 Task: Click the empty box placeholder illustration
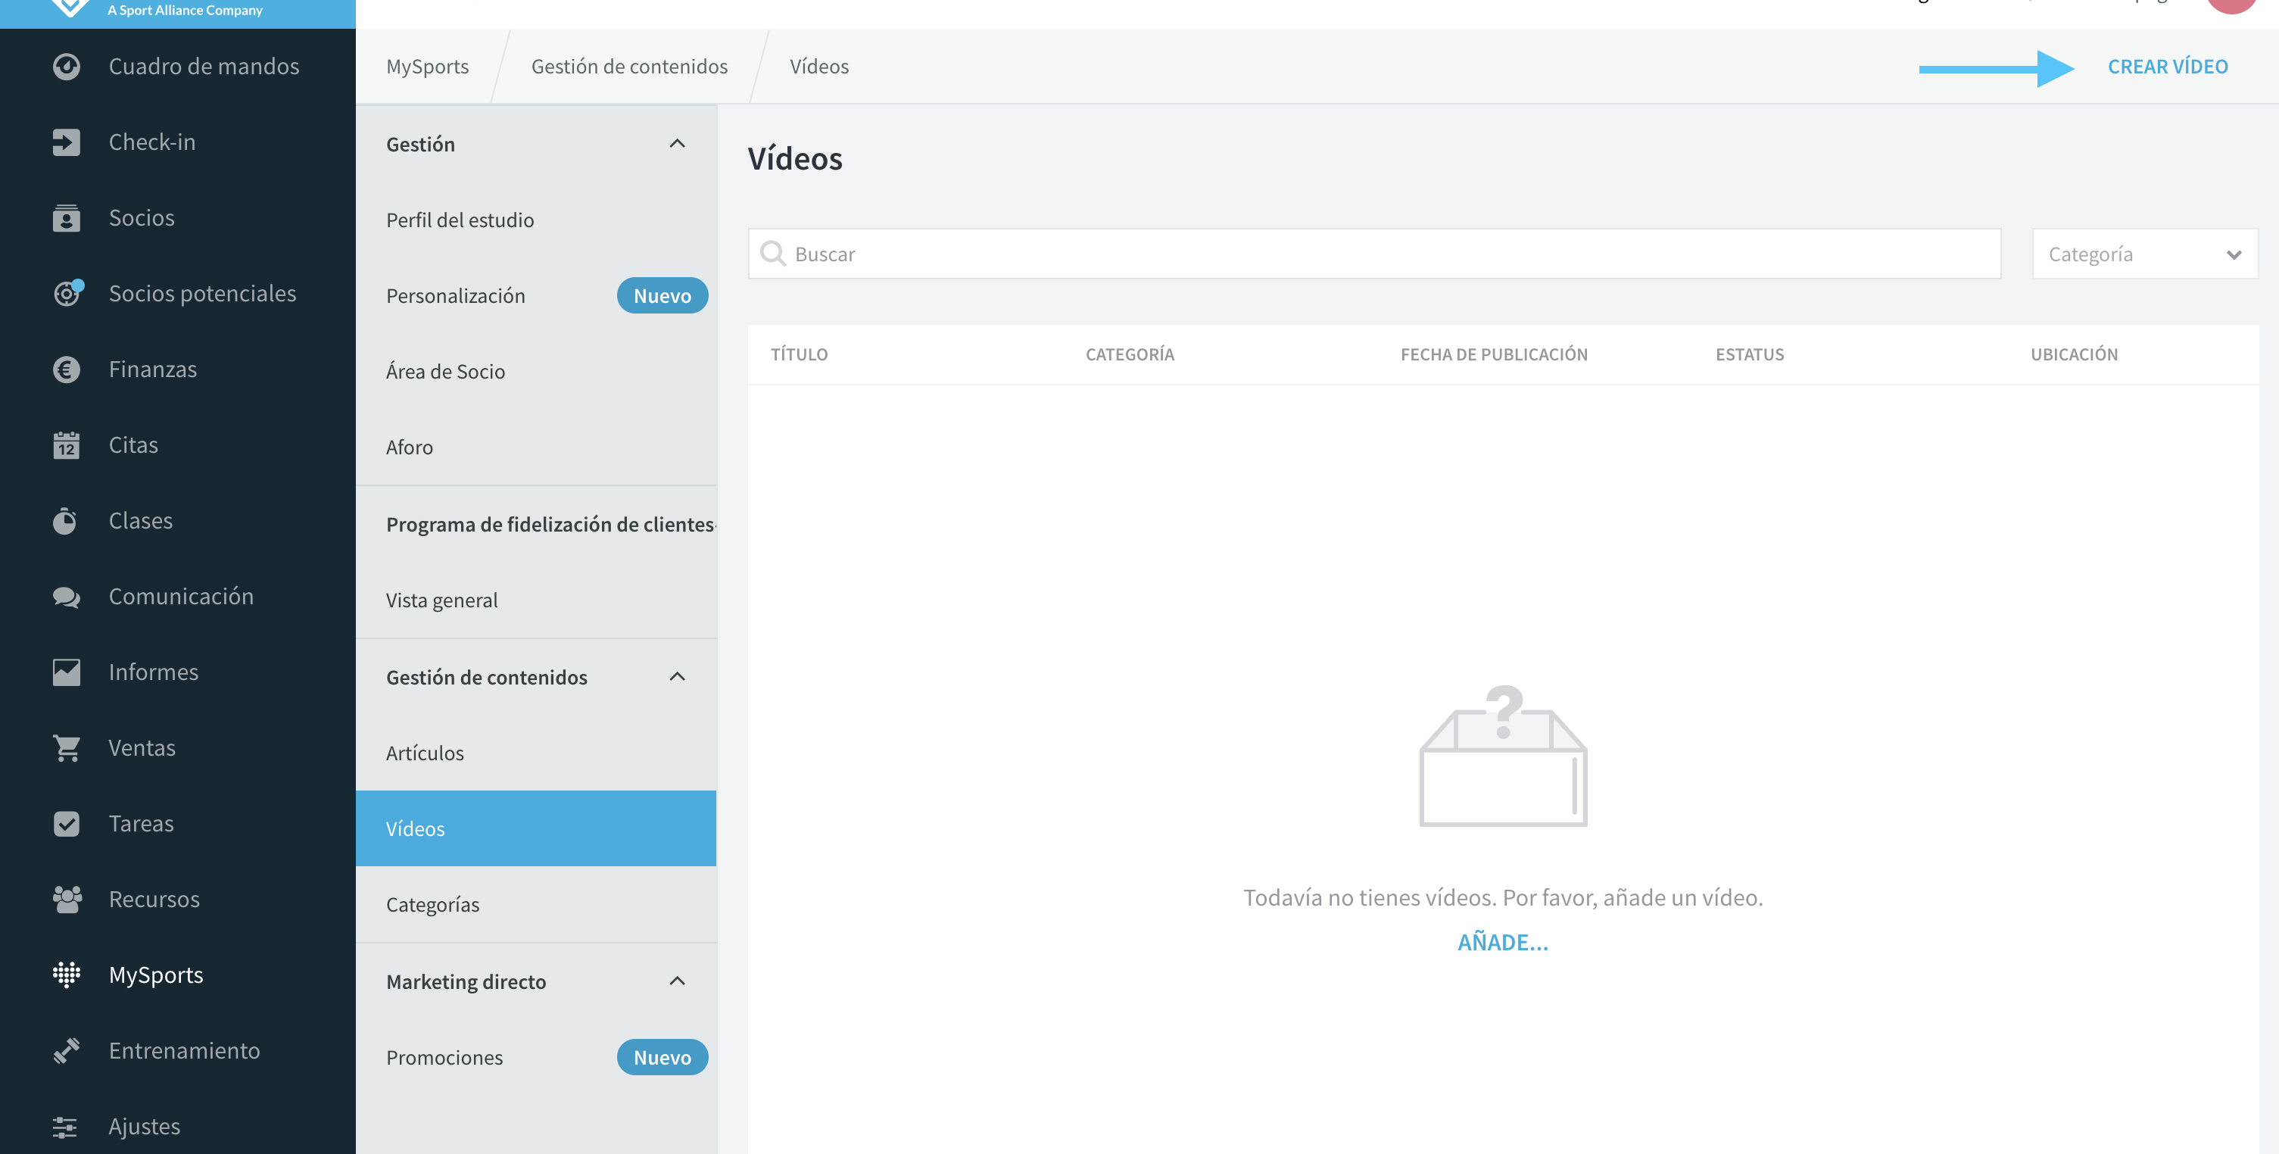pyautogui.click(x=1503, y=755)
